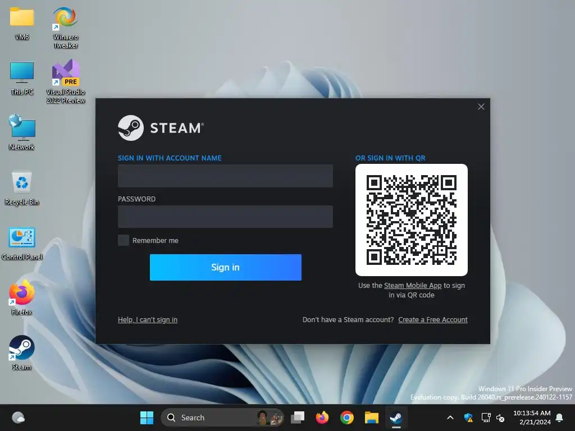Screen dimensions: 575x431
Task: Click 'OR SIGN IN WITH QR' label
Action: tap(390, 158)
